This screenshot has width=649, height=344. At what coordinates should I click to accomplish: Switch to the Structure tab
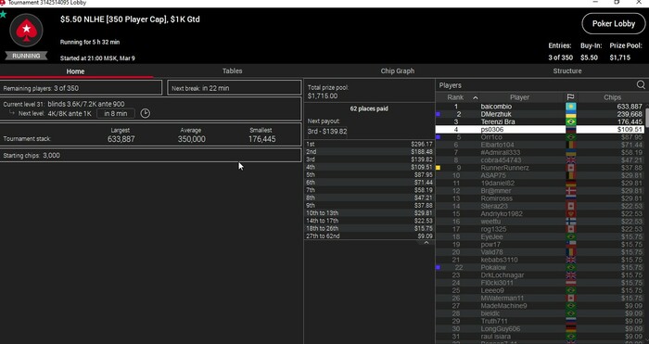point(567,70)
